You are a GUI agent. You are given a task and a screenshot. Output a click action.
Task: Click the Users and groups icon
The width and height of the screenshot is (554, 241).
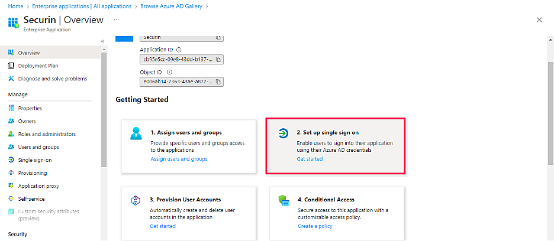[x=11, y=147]
